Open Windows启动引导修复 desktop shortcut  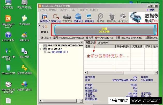8,87
